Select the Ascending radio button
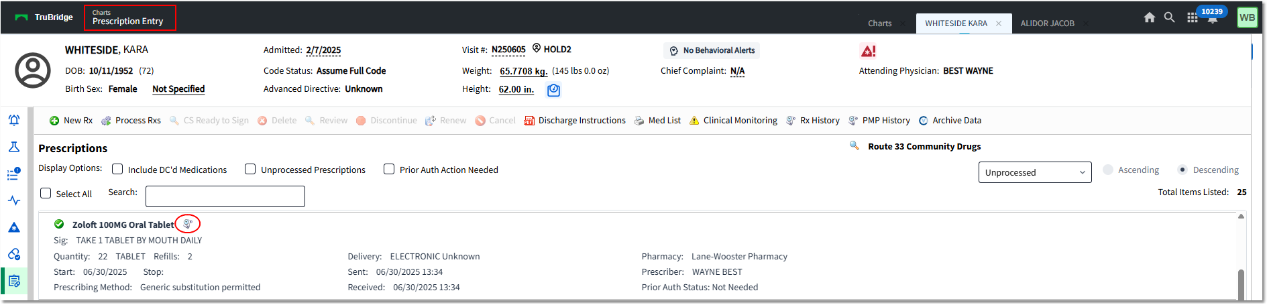This screenshot has width=1267, height=305. coord(1108,170)
